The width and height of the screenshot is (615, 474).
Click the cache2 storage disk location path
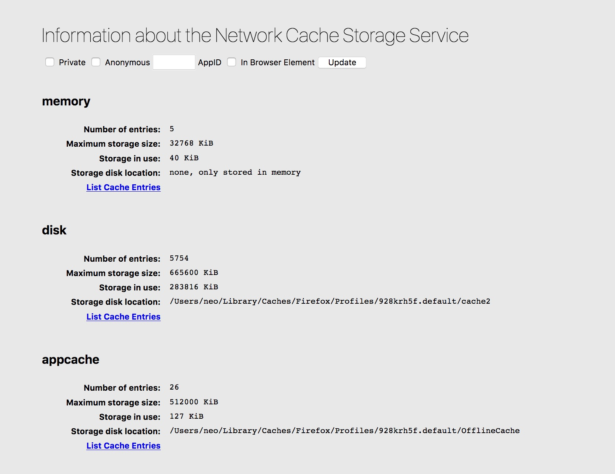point(330,302)
